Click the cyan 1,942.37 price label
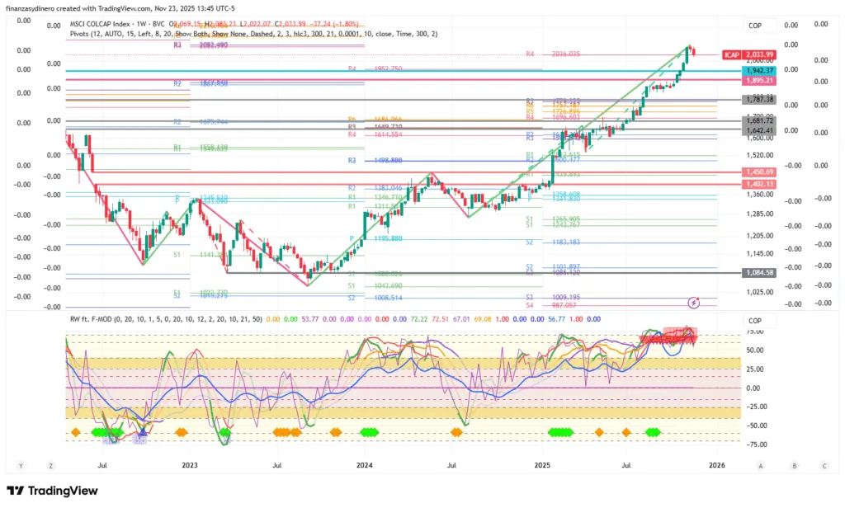This screenshot has width=845, height=508. point(759,71)
